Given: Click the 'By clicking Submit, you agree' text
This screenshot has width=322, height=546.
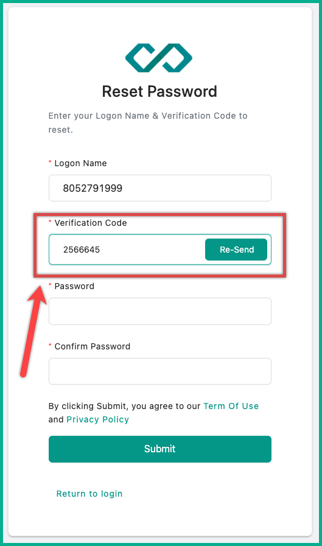Looking at the screenshot, I should tap(124, 406).
